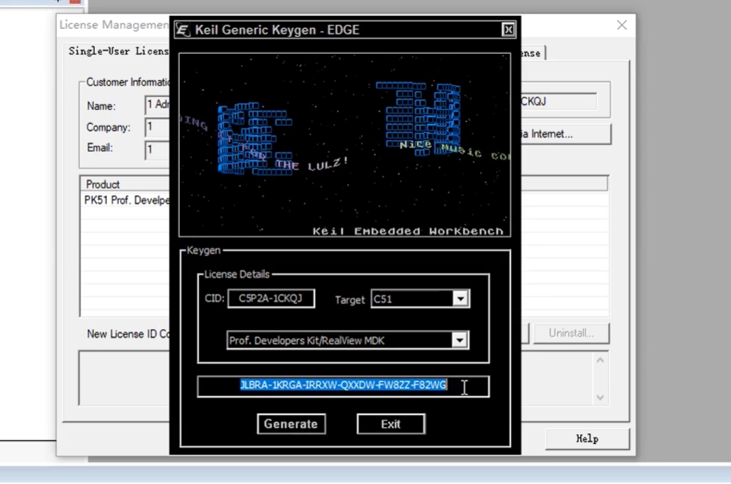The width and height of the screenshot is (731, 484).
Task: Click the starfield animation banner in keygen
Action: (345, 144)
